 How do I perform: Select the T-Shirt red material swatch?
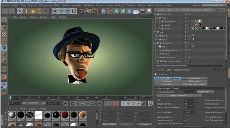coord(65,115)
